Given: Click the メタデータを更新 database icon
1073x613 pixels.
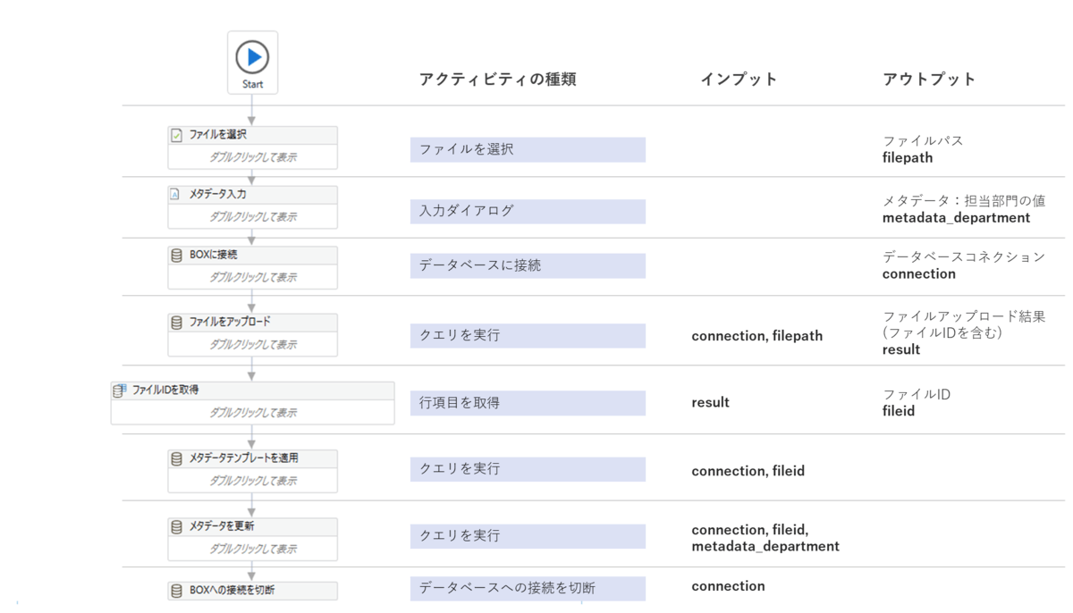Looking at the screenshot, I should click(177, 526).
